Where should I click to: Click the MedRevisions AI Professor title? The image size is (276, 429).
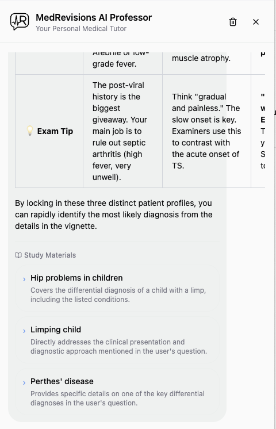tap(94, 17)
